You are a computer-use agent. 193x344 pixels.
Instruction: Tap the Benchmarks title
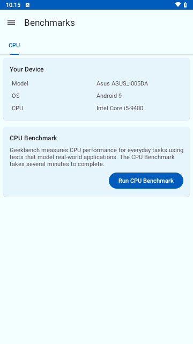point(49,23)
